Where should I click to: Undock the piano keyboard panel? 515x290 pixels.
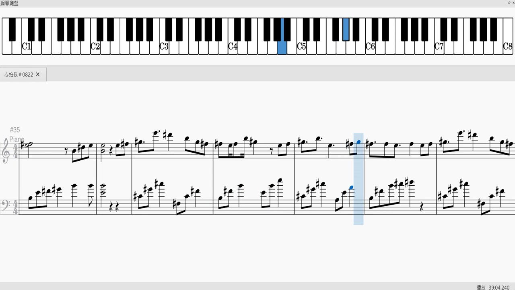509,3
